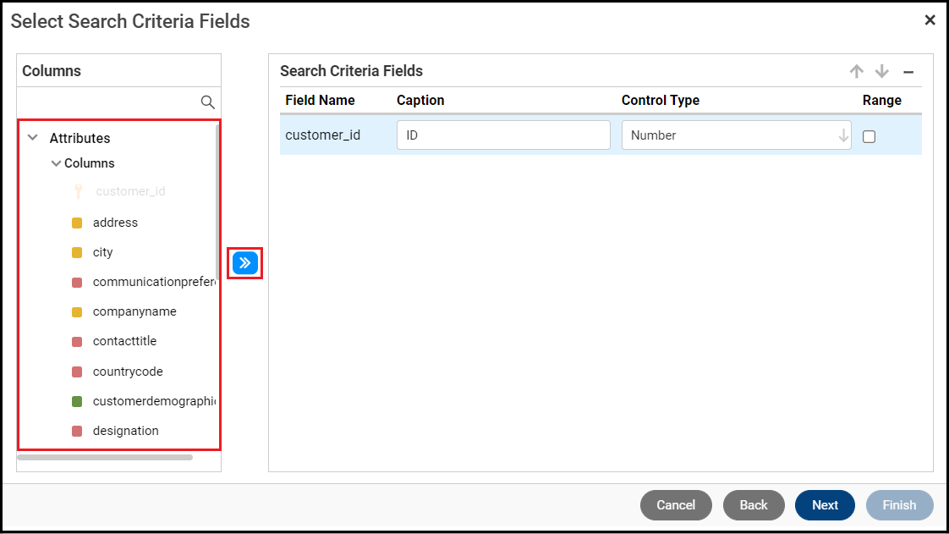
Task: Click the key icon beside customer_id
Action: coord(78,191)
